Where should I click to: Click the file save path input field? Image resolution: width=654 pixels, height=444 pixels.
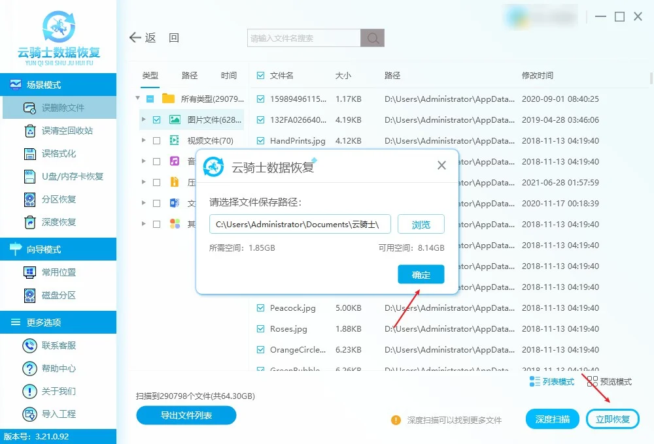300,224
